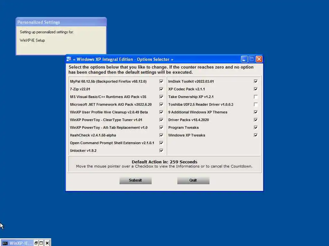
Task: Click the 'Driver Packs v18.4.2020' label
Action: [x=188, y=120]
